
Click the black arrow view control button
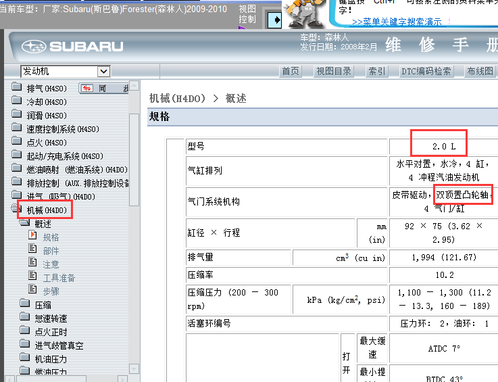pyautogui.click(x=274, y=20)
